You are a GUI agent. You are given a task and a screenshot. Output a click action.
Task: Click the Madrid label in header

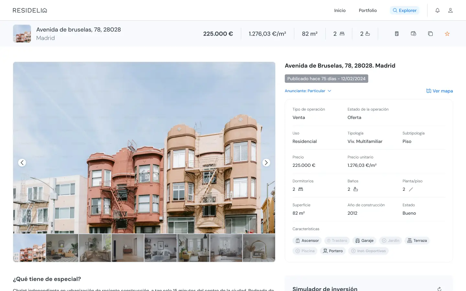pos(45,38)
